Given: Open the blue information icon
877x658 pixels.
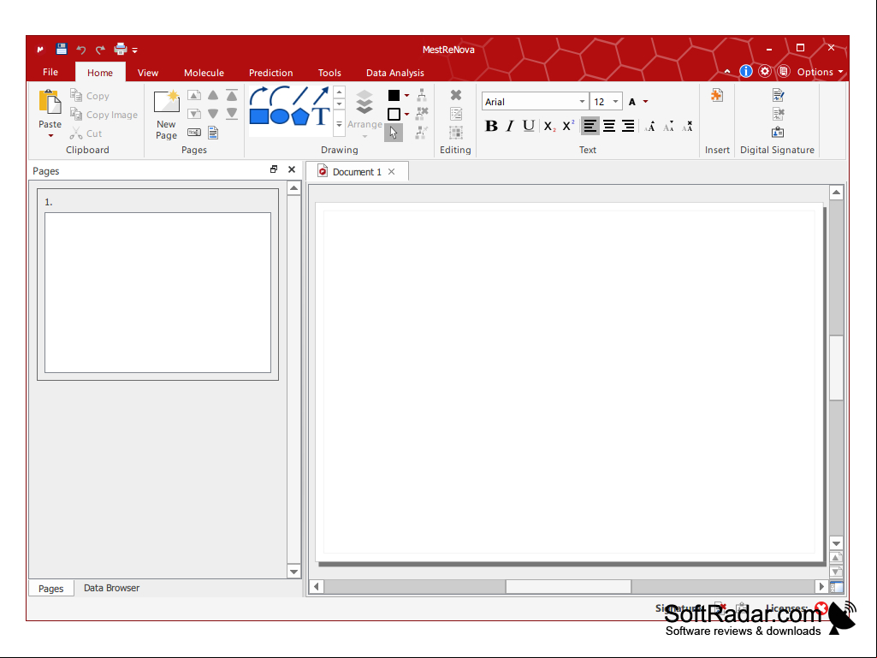Looking at the screenshot, I should 745,72.
